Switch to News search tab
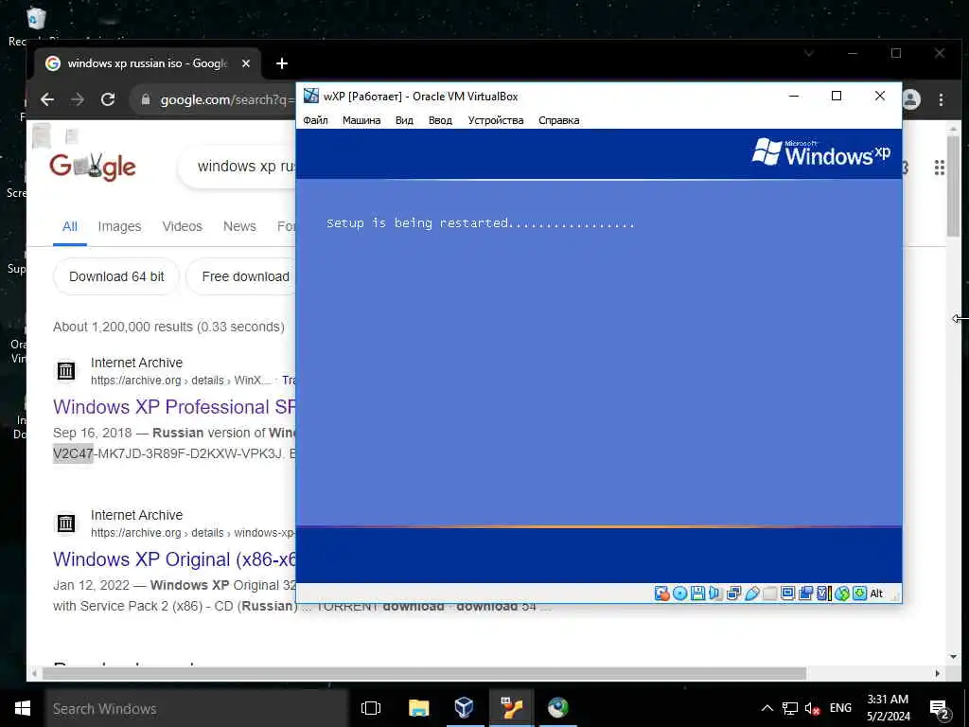 (x=239, y=226)
